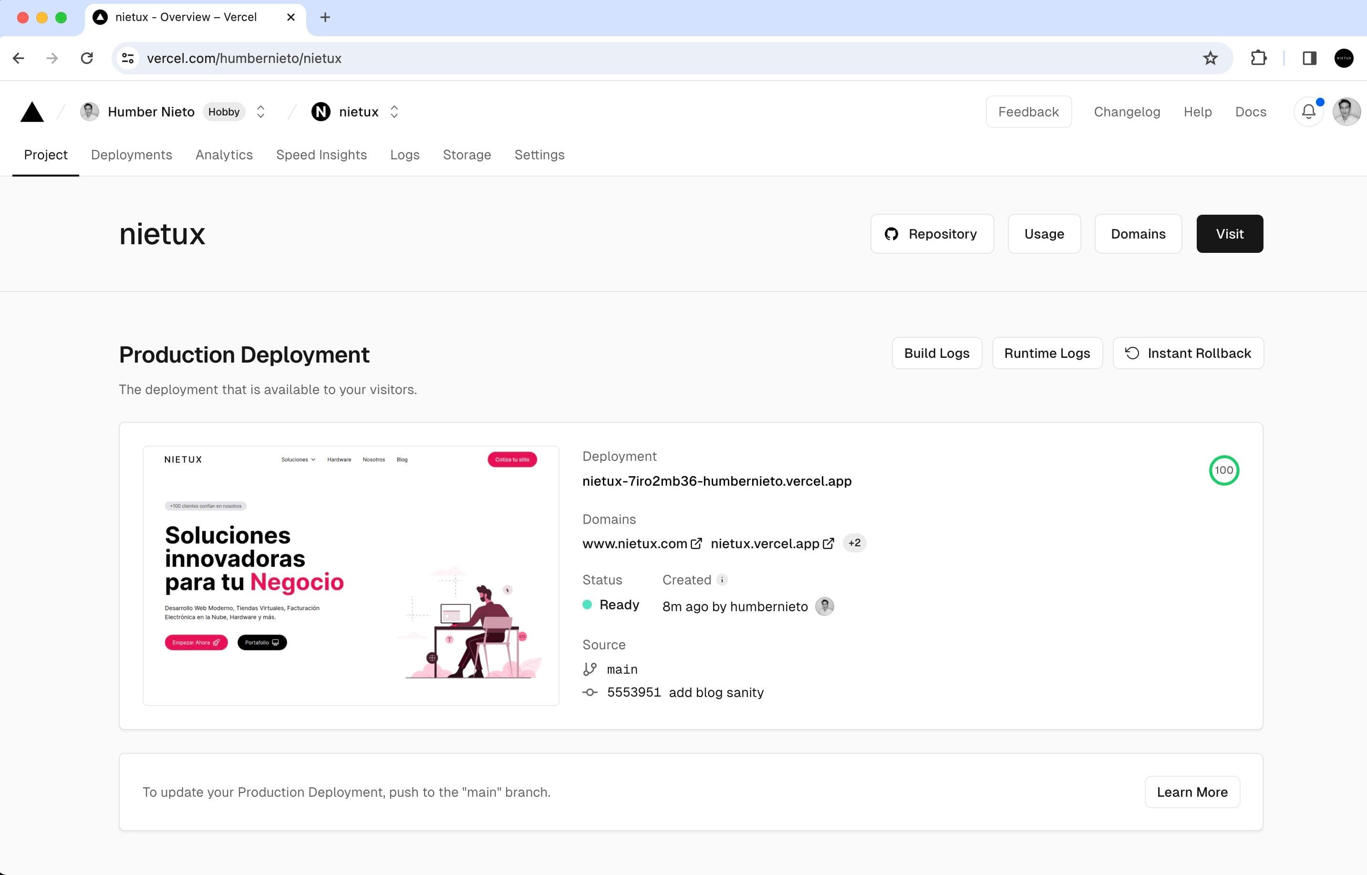Expand the nietux project switcher
Viewport: 1367px width, 875px height.
394,112
